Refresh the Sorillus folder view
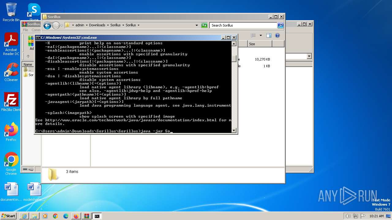This screenshot has width=392, height=220. [x=204, y=25]
